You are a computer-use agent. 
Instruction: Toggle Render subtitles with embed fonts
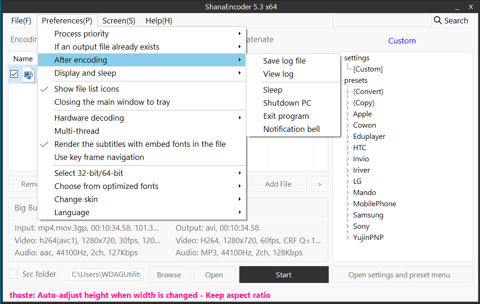pos(140,144)
